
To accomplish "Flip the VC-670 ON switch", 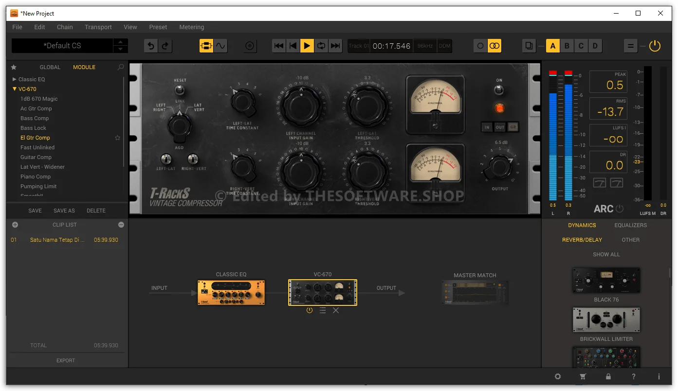I will point(499,90).
